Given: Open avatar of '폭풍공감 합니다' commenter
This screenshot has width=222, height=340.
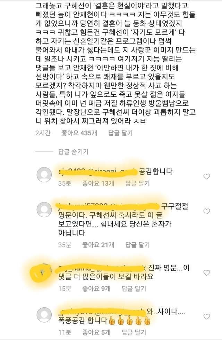Looking at the screenshot, I should (x=44, y=315).
